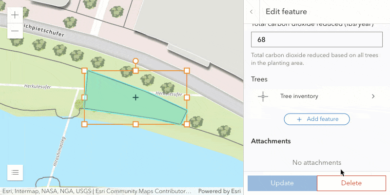Click the Update button
The width and height of the screenshot is (390, 195).
[282, 183]
